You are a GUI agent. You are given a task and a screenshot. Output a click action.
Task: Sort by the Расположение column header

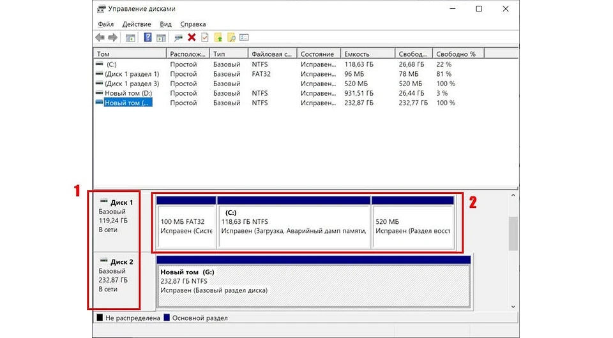[188, 54]
